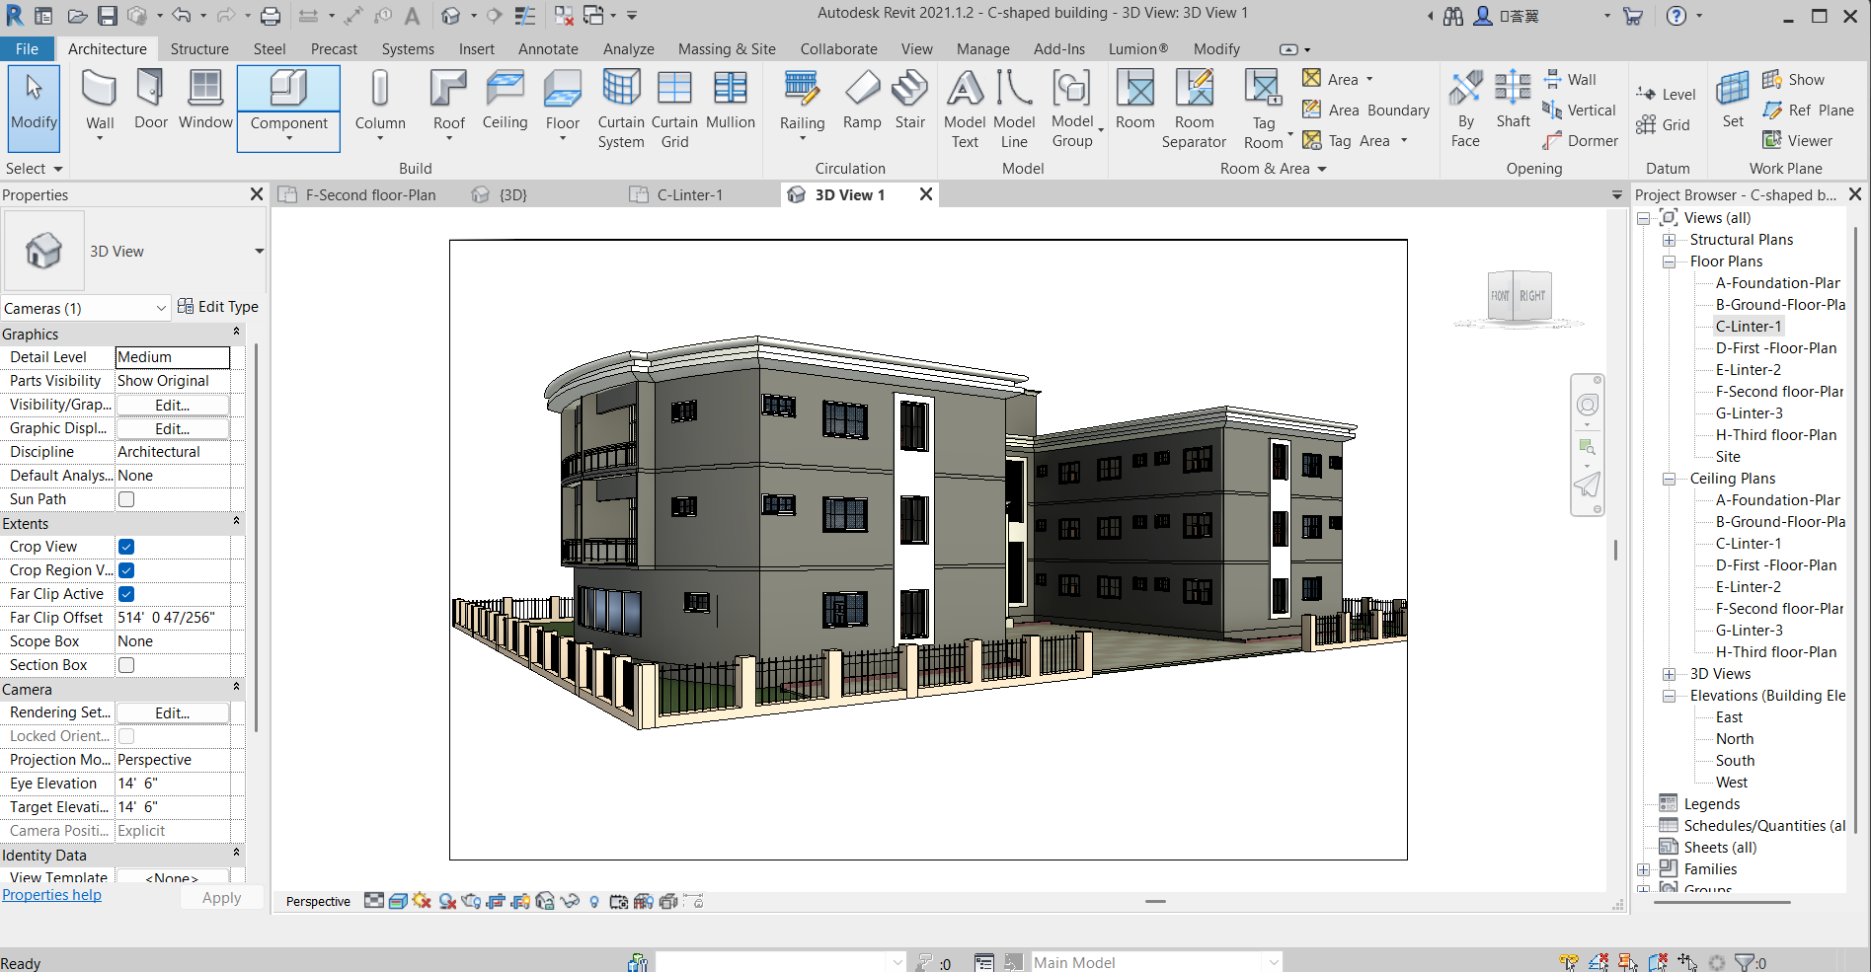Collapse the Camera properties section
This screenshot has width=1871, height=972.
pyautogui.click(x=236, y=689)
